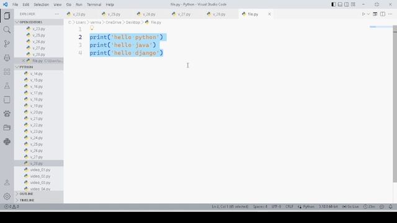Open Customize Layout button in title bar
The width and height of the screenshot is (397, 223).
353,4
